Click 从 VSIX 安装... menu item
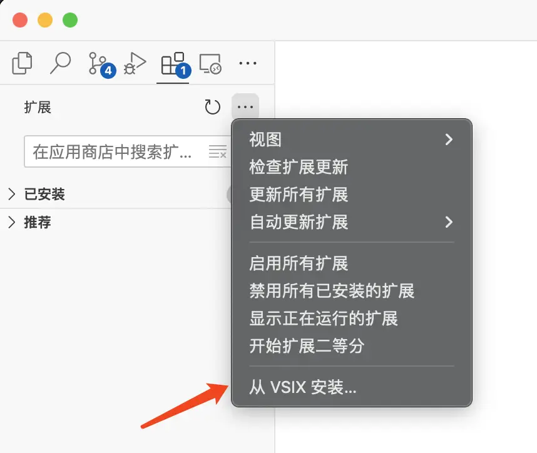 point(303,387)
